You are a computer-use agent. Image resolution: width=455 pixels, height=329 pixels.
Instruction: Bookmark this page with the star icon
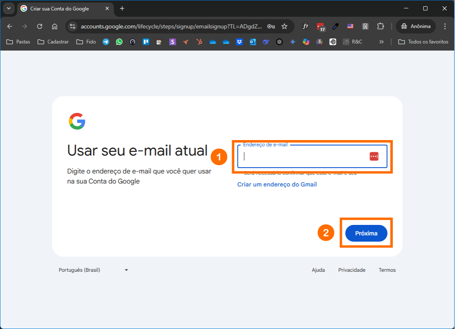284,26
